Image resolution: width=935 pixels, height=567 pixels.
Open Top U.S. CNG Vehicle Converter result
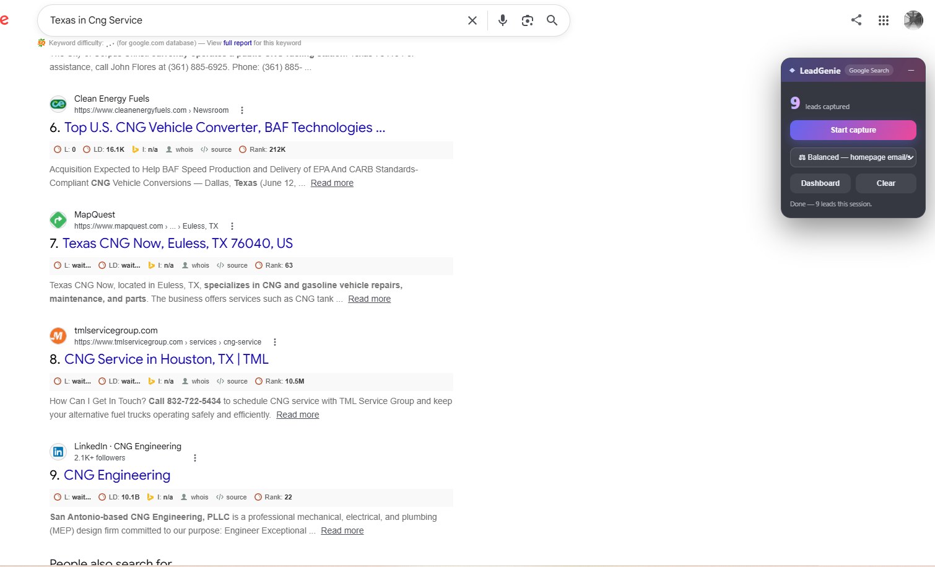225,128
